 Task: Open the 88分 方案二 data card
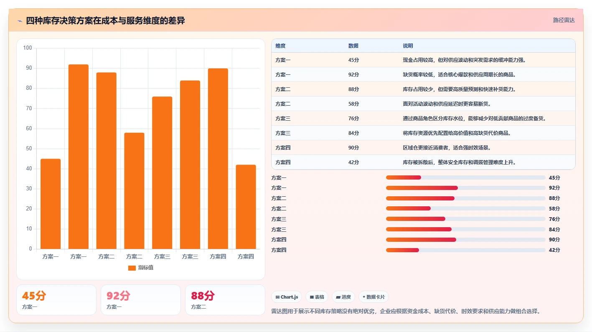point(225,300)
